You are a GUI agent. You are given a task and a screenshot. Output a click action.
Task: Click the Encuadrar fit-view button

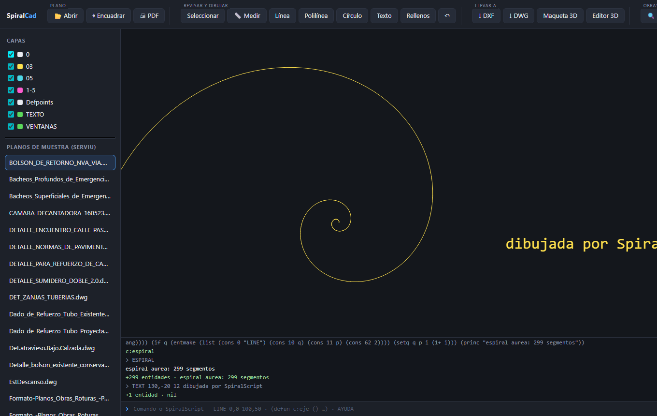click(108, 16)
